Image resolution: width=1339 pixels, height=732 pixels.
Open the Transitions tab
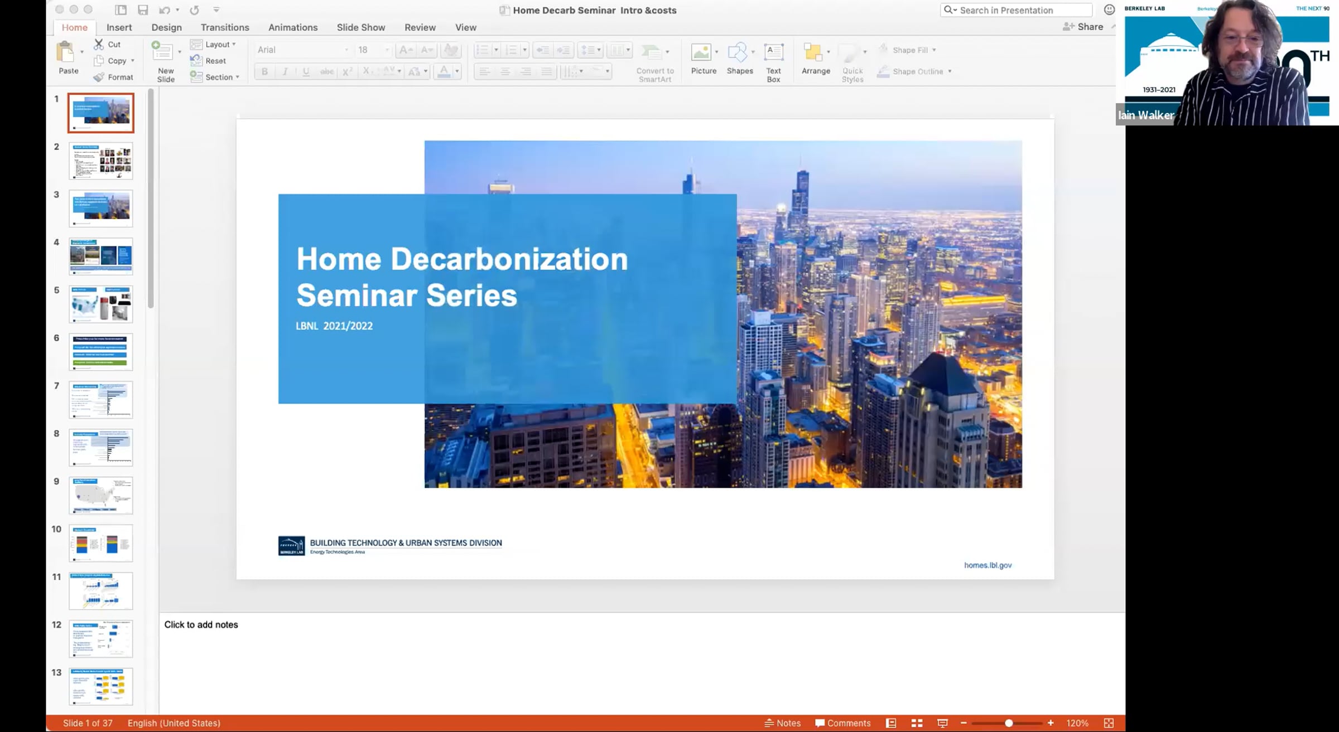(x=225, y=27)
